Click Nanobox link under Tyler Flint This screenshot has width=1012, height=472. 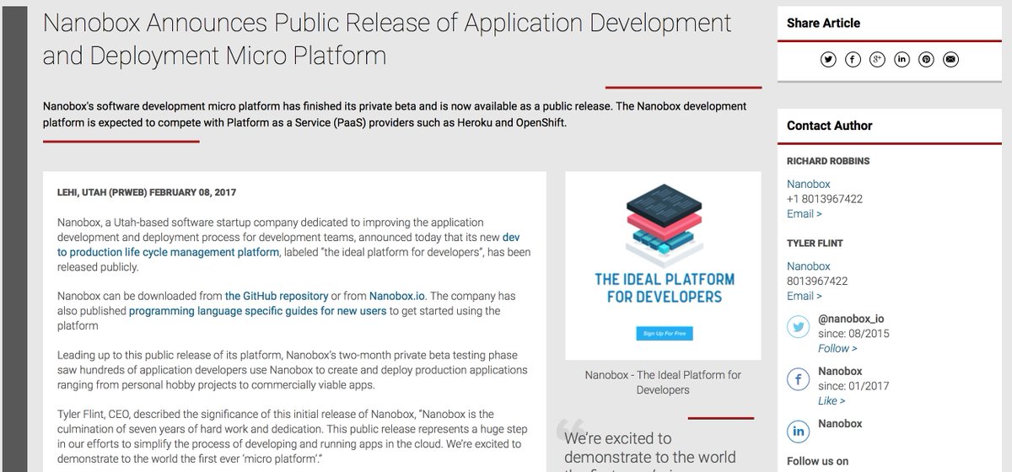808,266
